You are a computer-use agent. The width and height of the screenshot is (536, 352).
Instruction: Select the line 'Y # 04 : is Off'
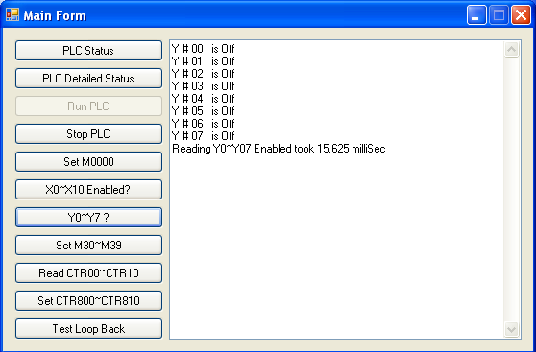[204, 99]
